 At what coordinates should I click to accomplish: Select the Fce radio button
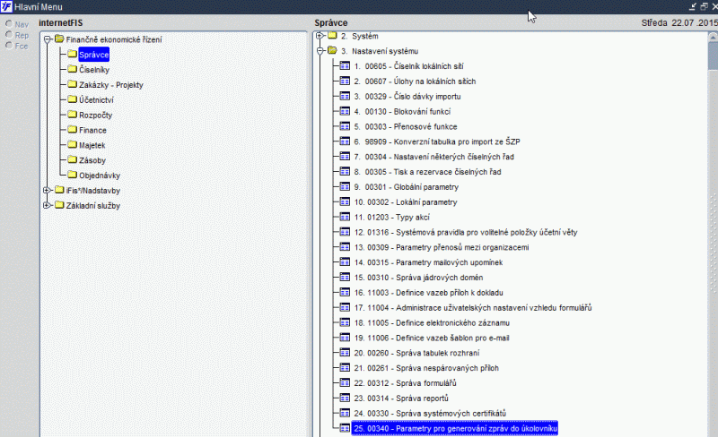pos(9,46)
